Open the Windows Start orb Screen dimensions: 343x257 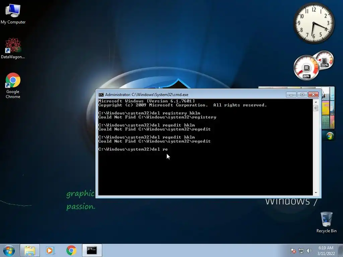[x=9, y=250]
